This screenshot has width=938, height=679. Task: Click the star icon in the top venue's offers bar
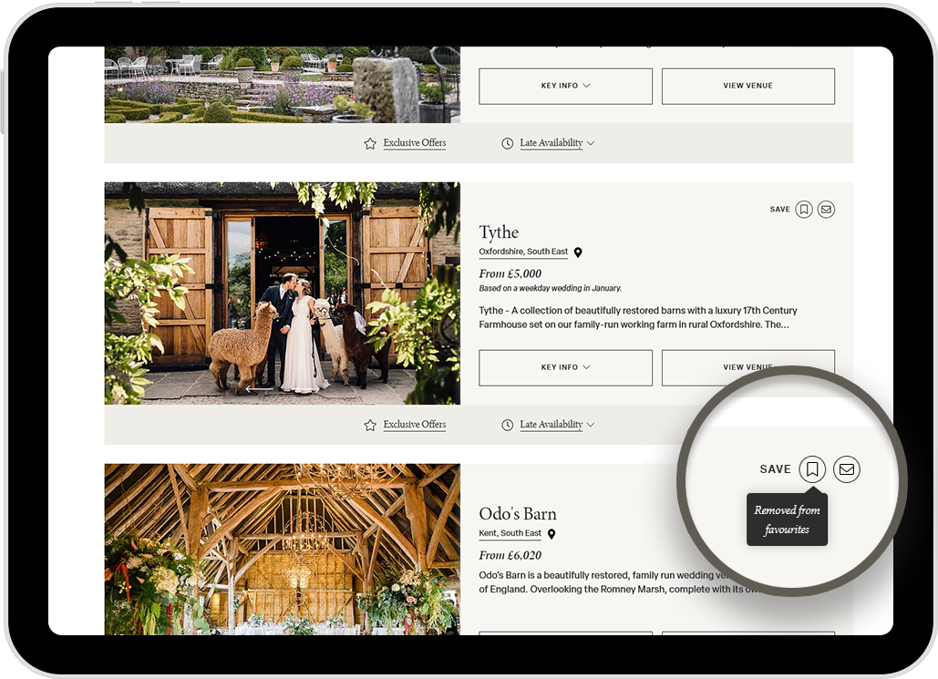tap(370, 144)
